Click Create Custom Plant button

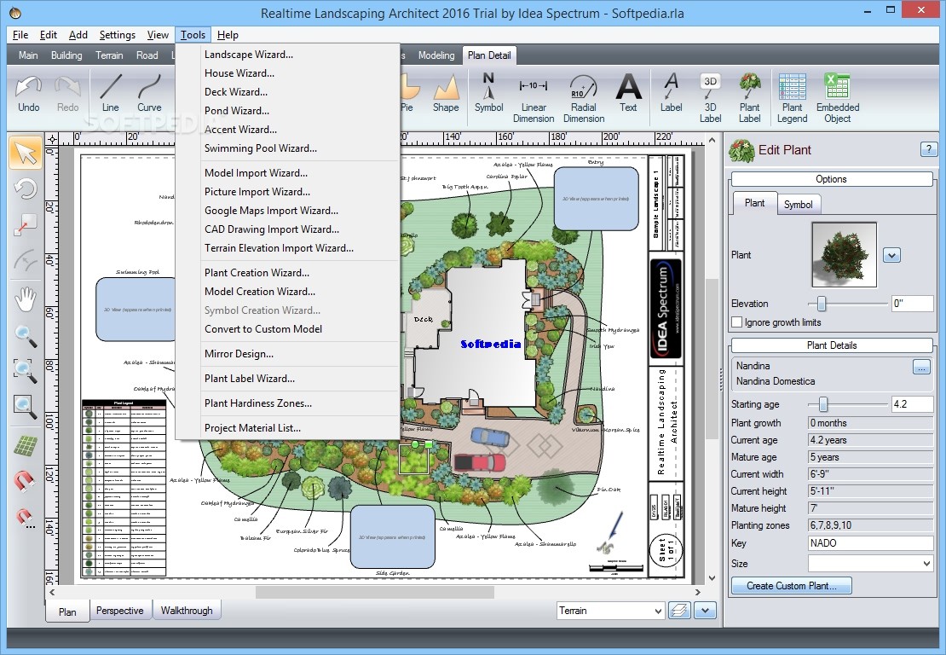tap(792, 586)
